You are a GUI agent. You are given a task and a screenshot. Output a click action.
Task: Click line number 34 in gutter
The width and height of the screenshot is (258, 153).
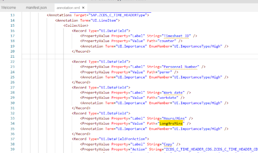pyautogui.click(x=13, y=123)
